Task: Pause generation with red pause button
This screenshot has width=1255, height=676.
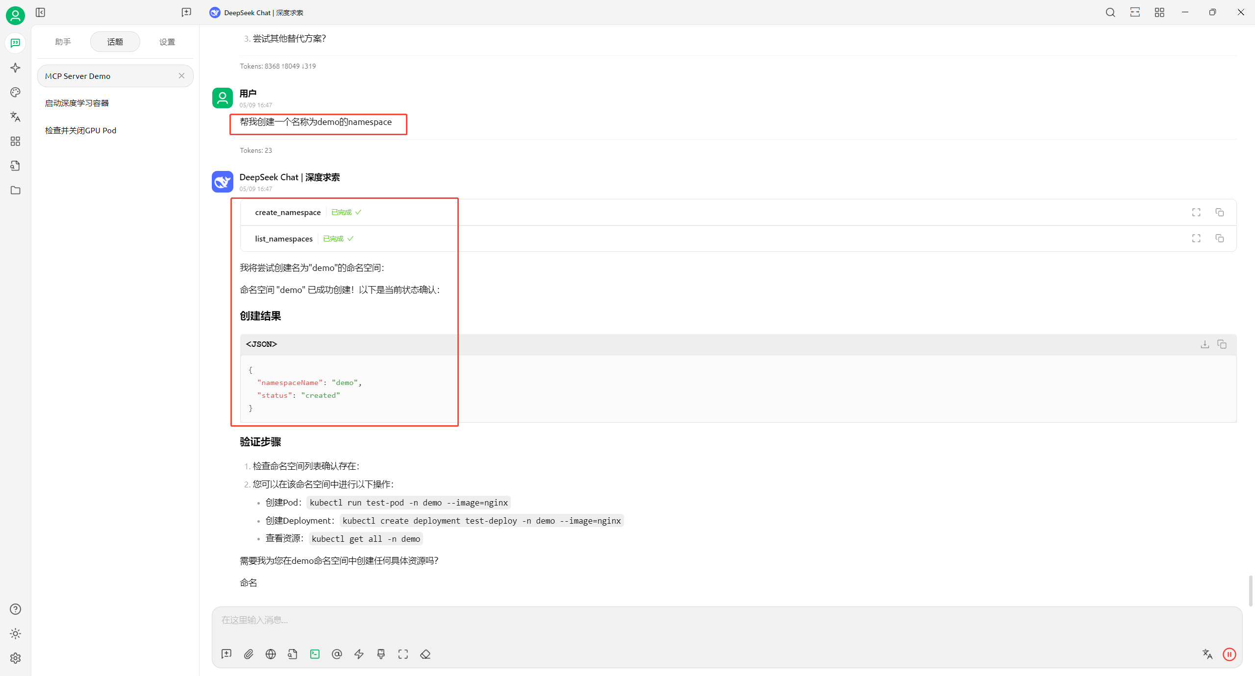Action: [1229, 654]
